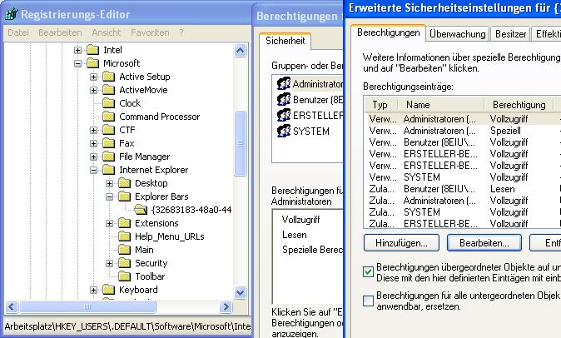Open the ? help menu

click(x=181, y=32)
